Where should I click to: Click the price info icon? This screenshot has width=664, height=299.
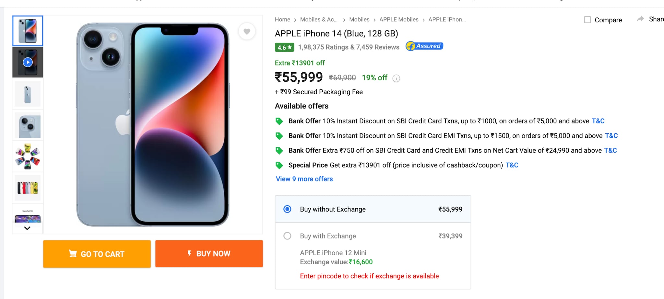396,78
